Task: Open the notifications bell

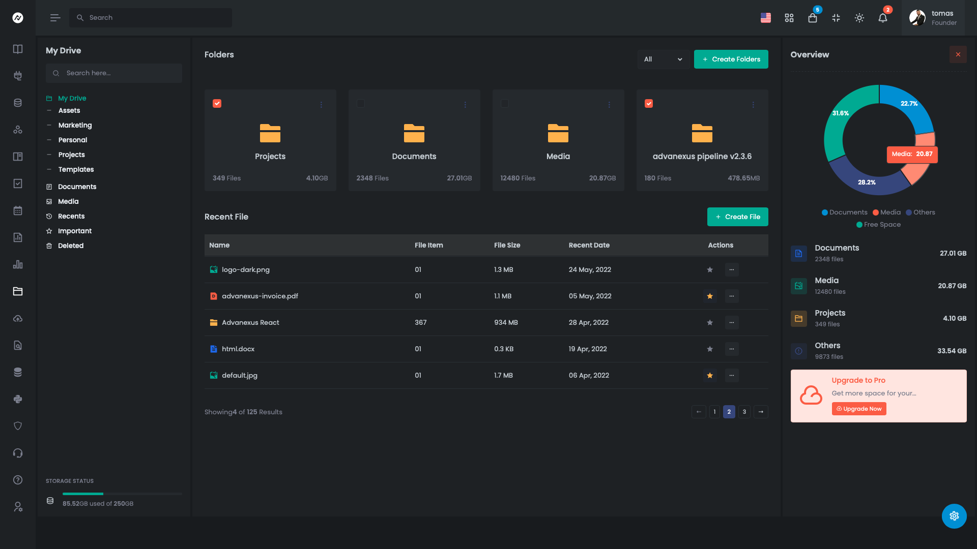Action: tap(883, 18)
